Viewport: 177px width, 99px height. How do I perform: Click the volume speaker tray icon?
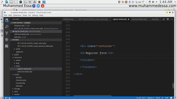click(153, 2)
